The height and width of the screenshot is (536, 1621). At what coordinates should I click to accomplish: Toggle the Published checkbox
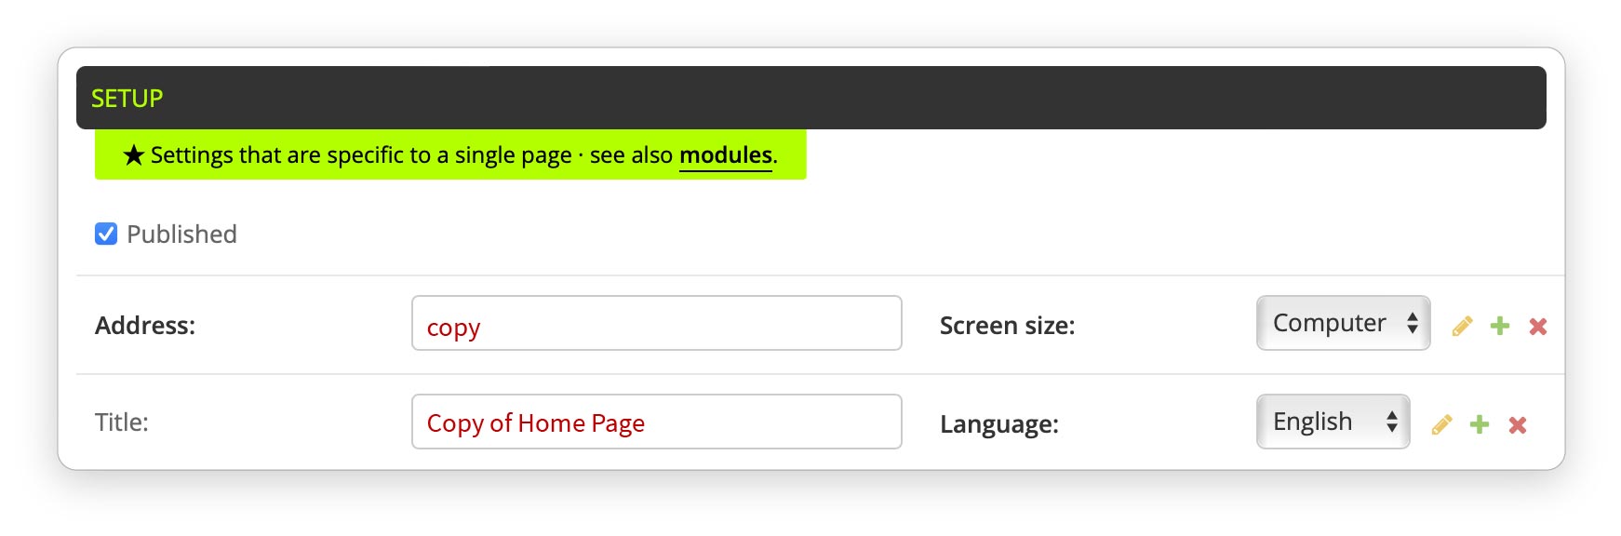[x=106, y=234]
